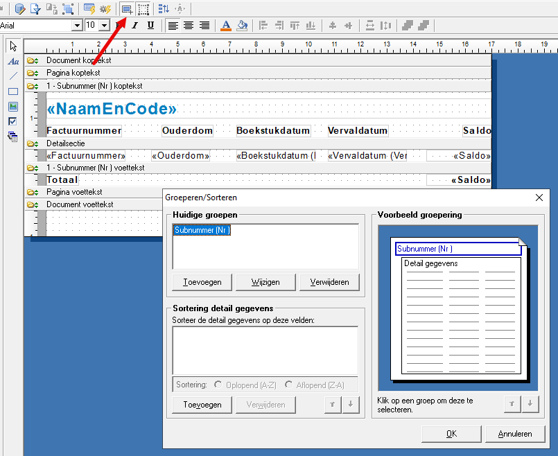Select Aflopend (Z-A) sorting option
This screenshot has width=558, height=456.
tap(288, 385)
